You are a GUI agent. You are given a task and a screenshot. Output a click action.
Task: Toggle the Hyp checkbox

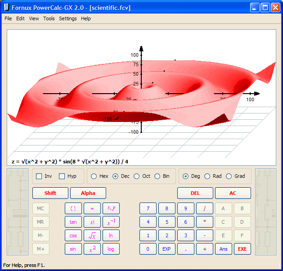(62, 176)
